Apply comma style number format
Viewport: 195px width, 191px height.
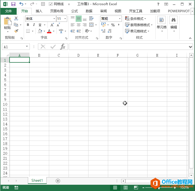tap(119, 25)
